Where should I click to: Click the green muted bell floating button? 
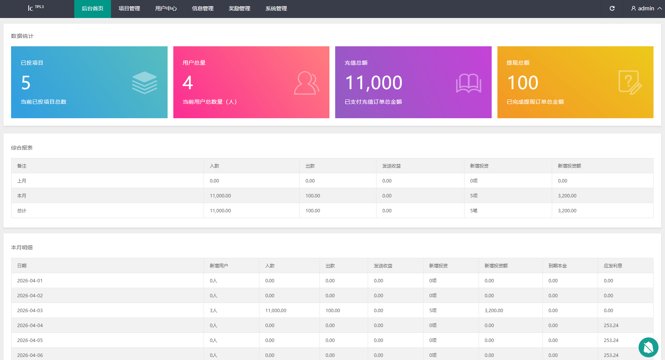[x=648, y=347]
